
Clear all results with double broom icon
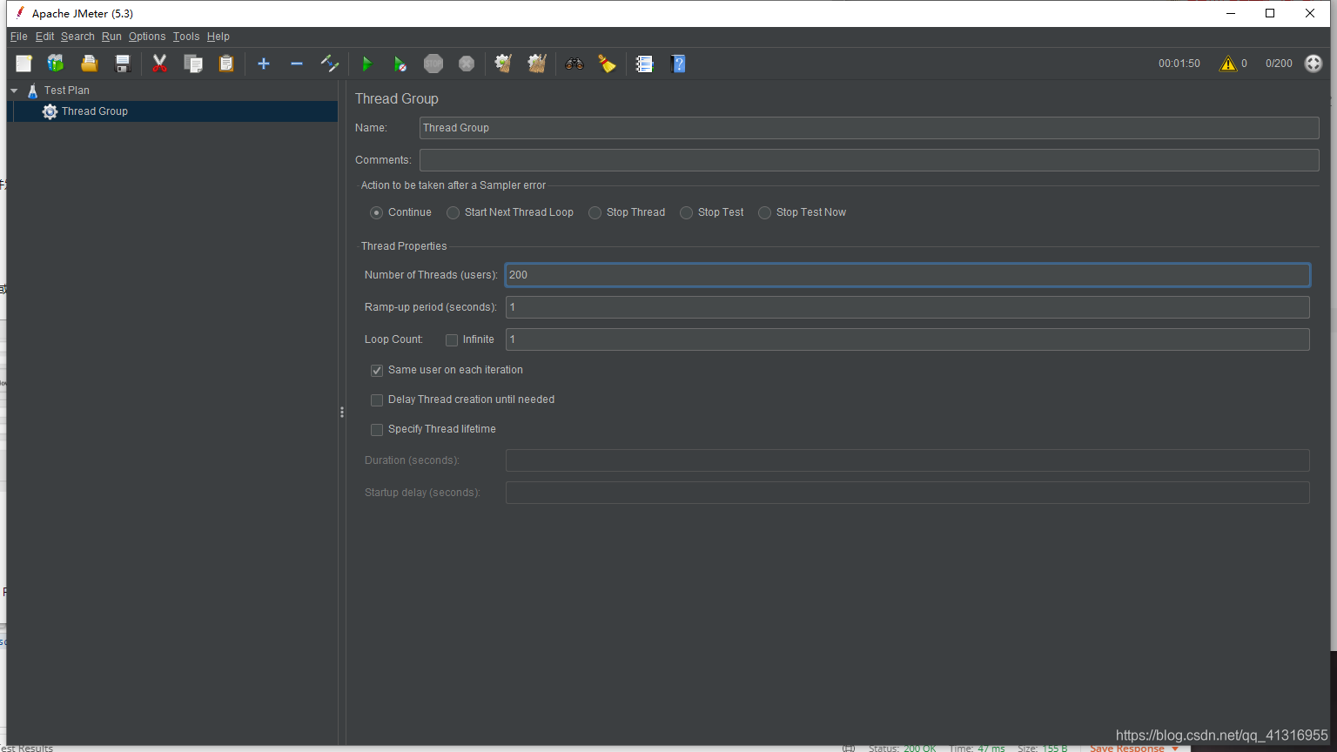pyautogui.click(x=537, y=64)
